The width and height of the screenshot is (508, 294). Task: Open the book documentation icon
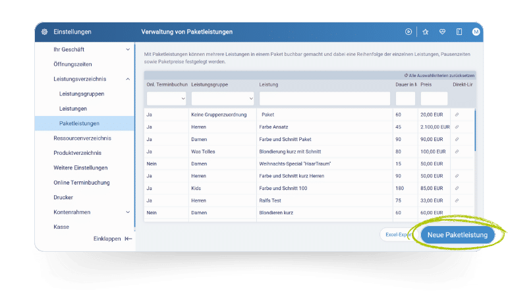pyautogui.click(x=459, y=32)
